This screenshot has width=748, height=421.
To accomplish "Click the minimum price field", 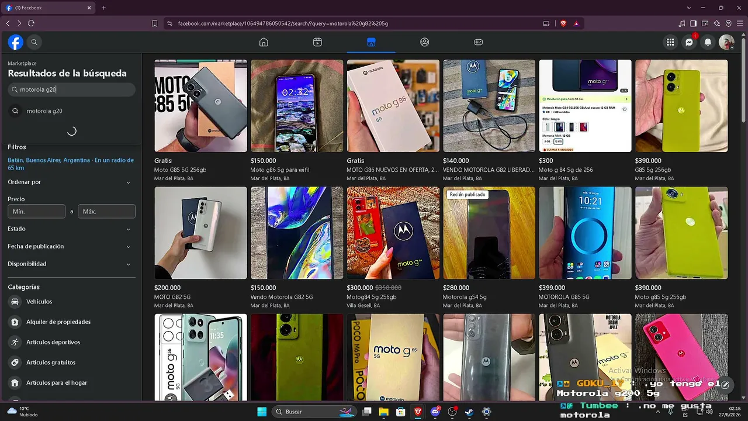I will coord(36,211).
